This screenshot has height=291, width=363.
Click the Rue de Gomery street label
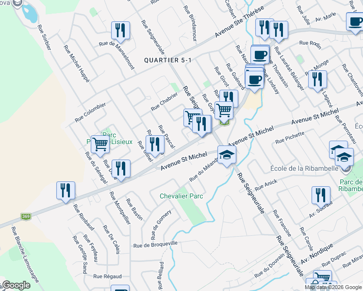[161, 225]
